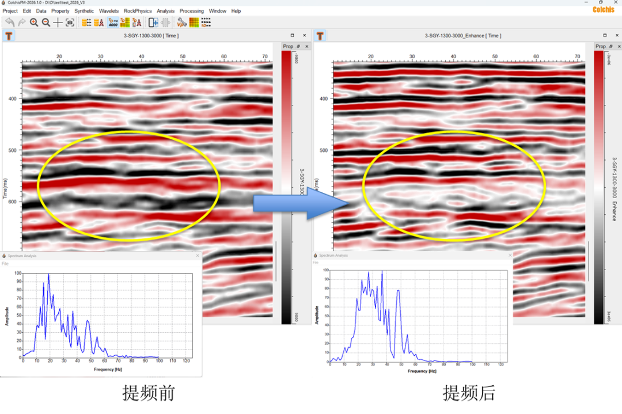Open the Analysis menu
The height and width of the screenshot is (414, 622).
[166, 11]
